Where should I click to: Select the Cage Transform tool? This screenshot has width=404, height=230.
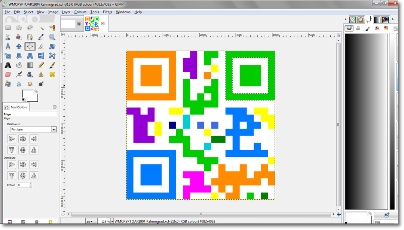[52, 56]
